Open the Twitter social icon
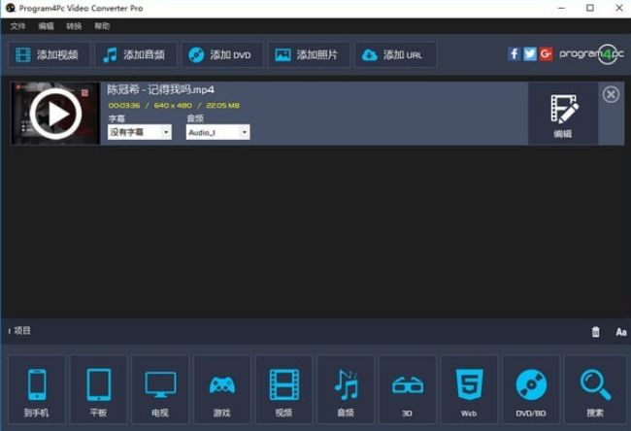The image size is (631, 431). click(x=530, y=53)
